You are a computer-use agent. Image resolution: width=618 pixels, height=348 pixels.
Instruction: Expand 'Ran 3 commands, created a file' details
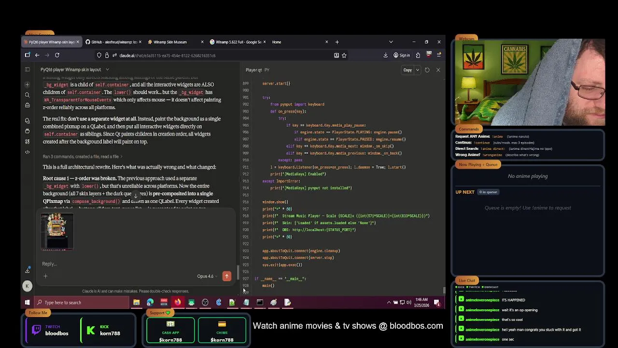(82, 157)
